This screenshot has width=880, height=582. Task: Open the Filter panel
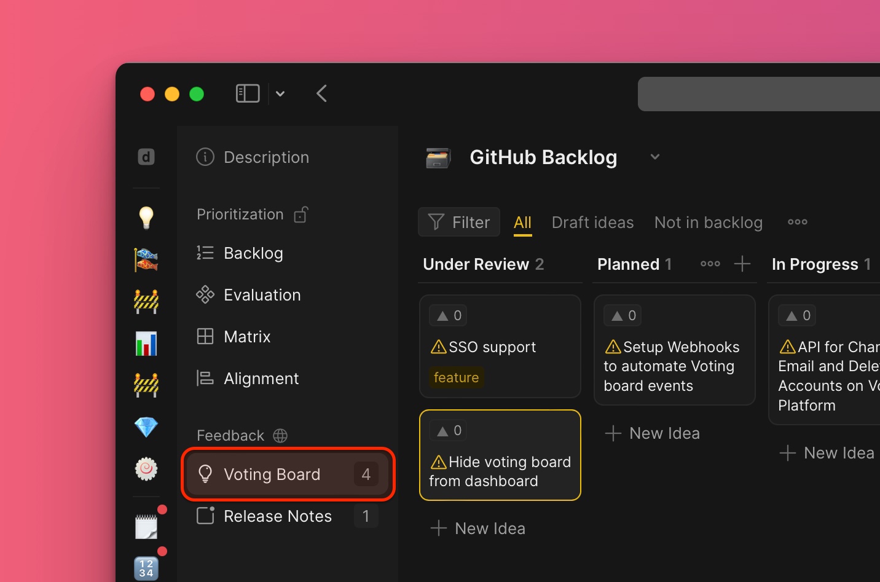pyautogui.click(x=458, y=222)
